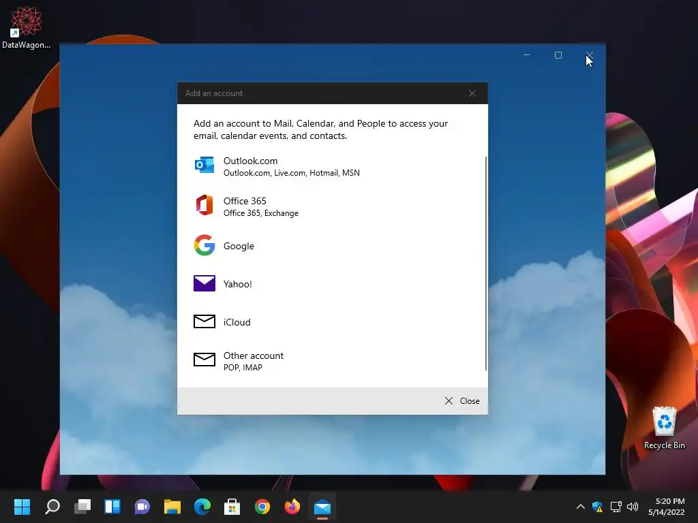698x523 pixels.
Task: Click the Mail app taskbar icon
Action: 322,507
